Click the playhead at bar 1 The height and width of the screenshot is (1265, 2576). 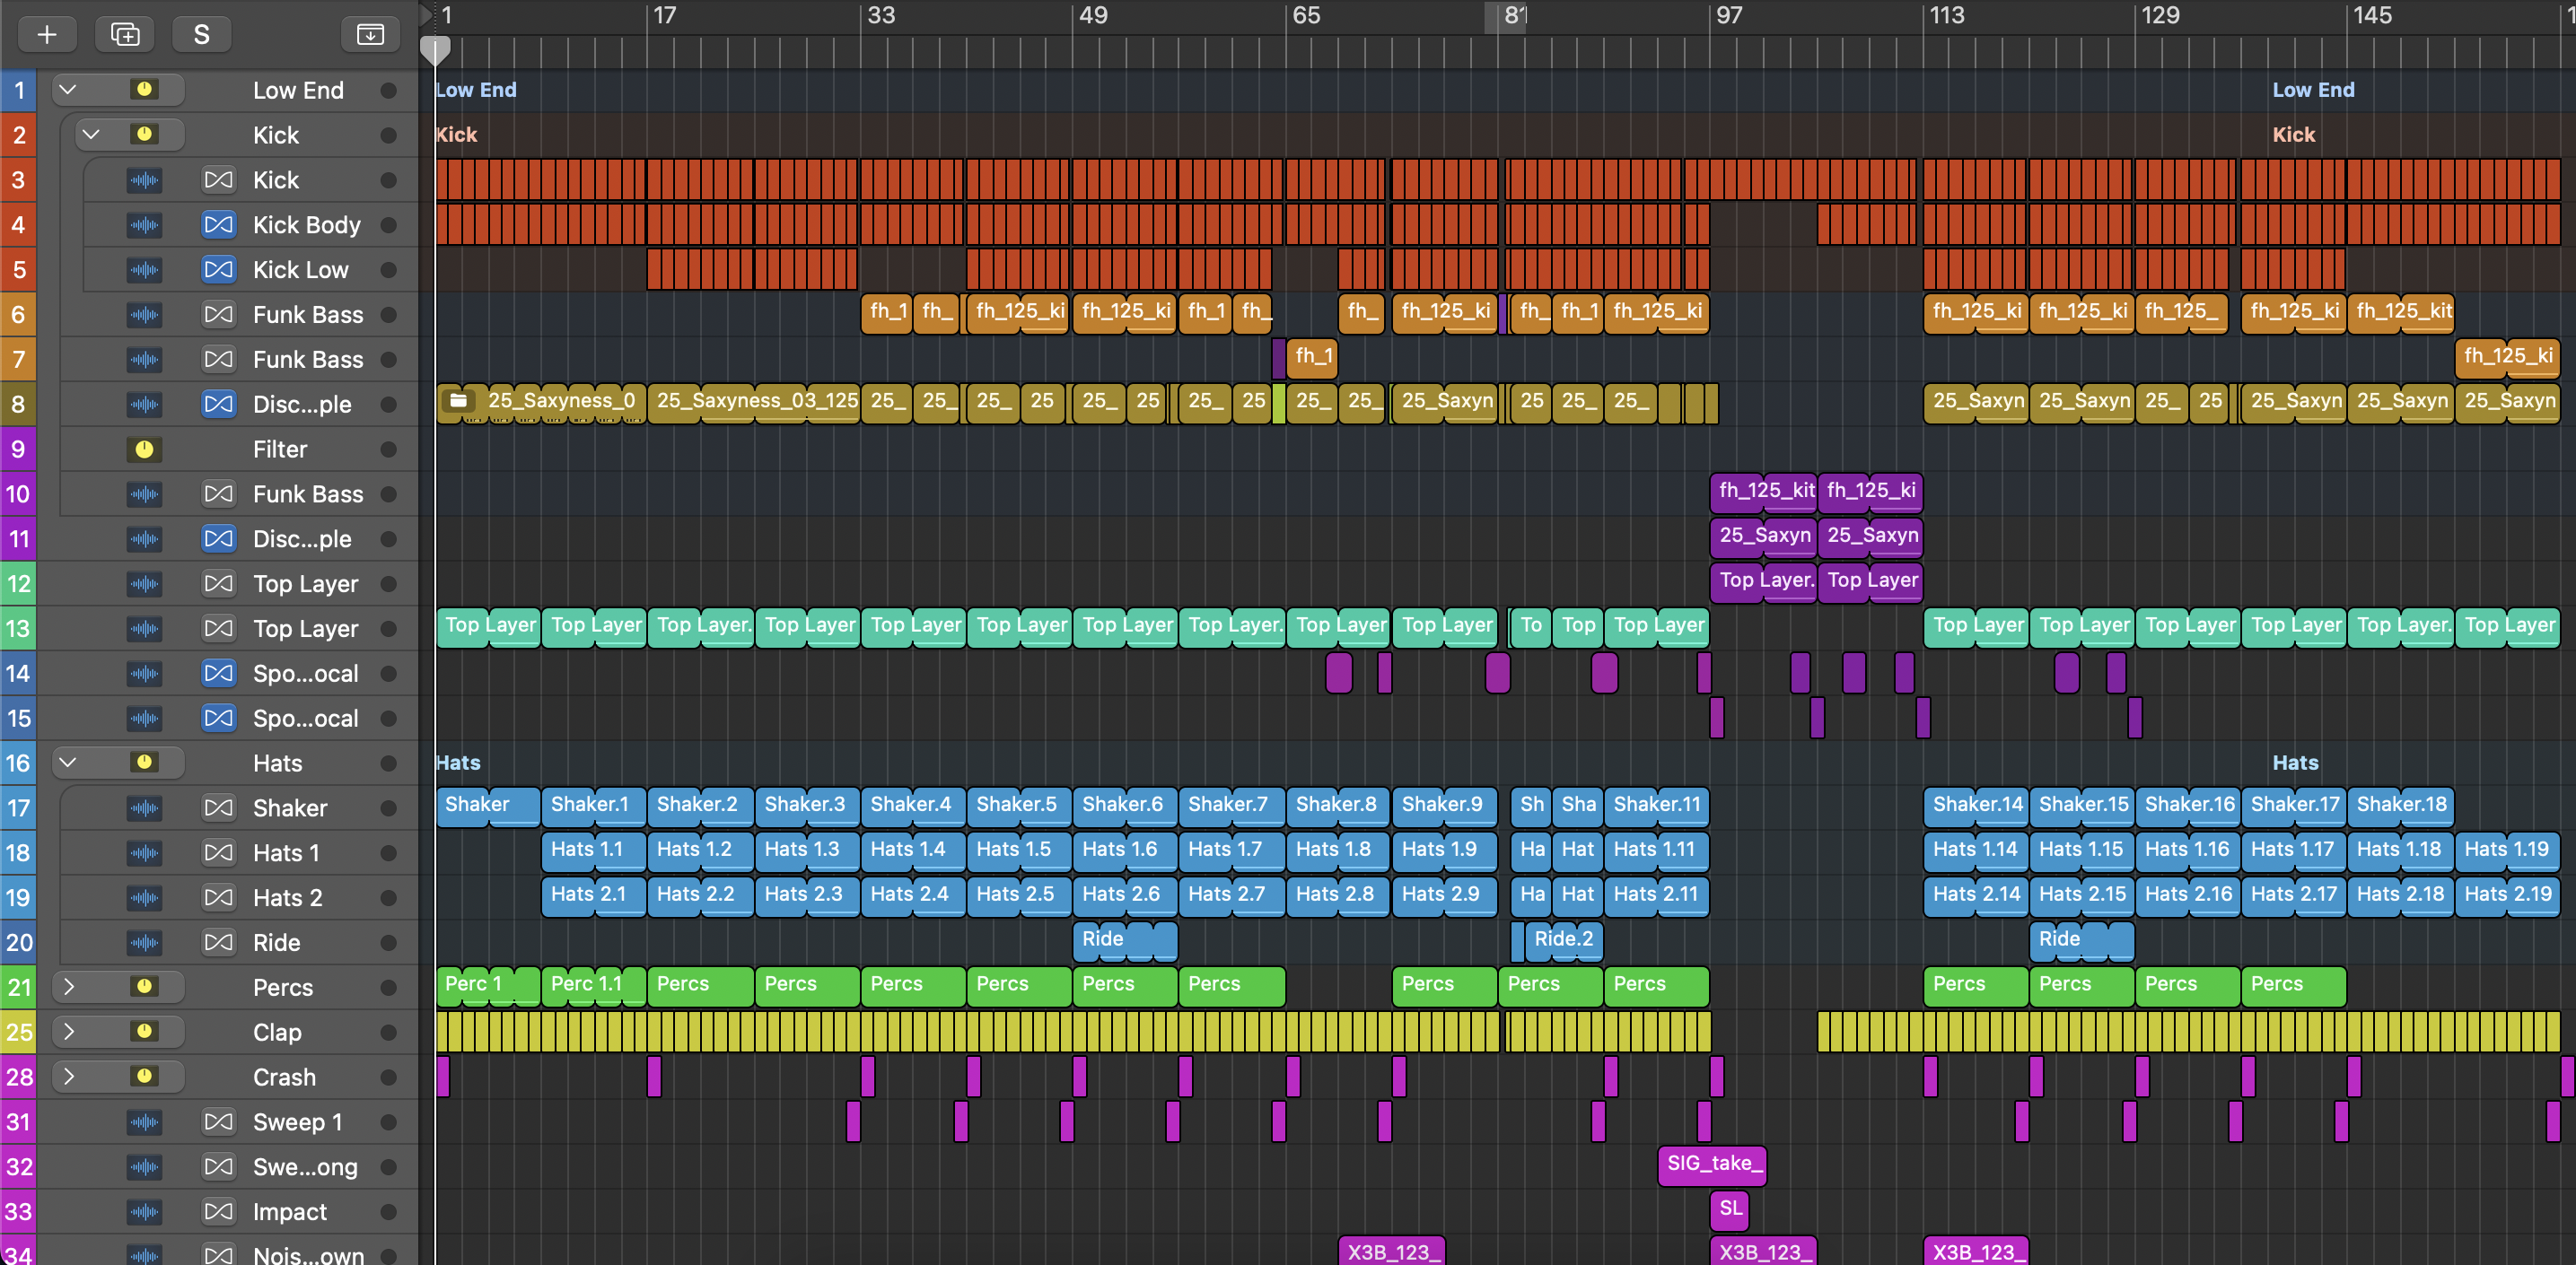[435, 50]
